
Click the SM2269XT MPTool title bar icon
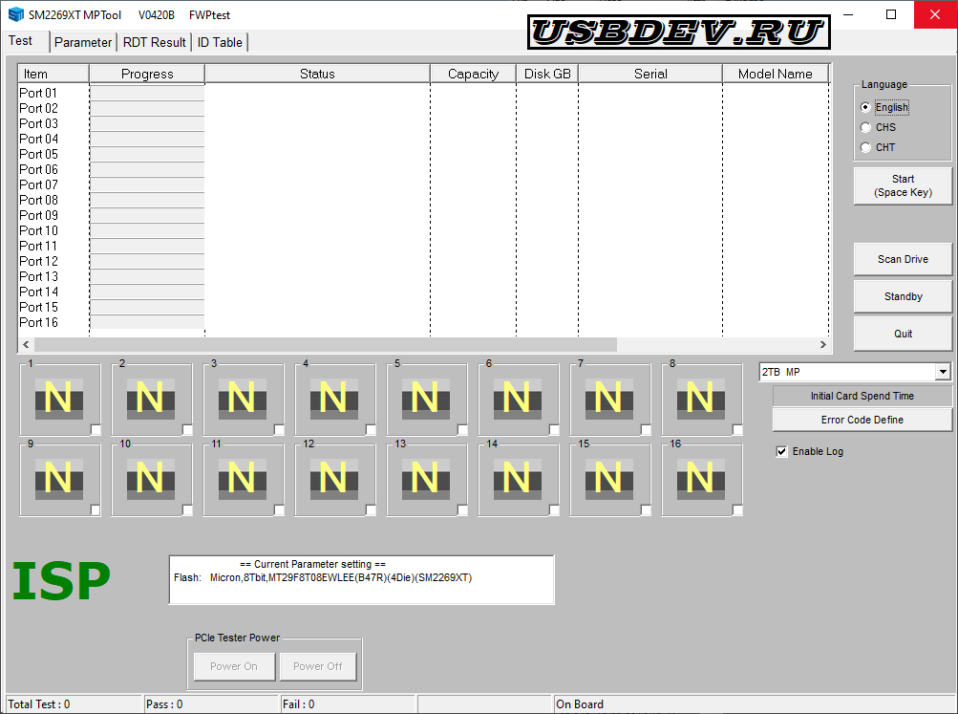[x=15, y=14]
